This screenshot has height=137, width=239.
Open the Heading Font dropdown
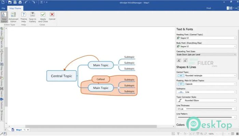(206, 38)
